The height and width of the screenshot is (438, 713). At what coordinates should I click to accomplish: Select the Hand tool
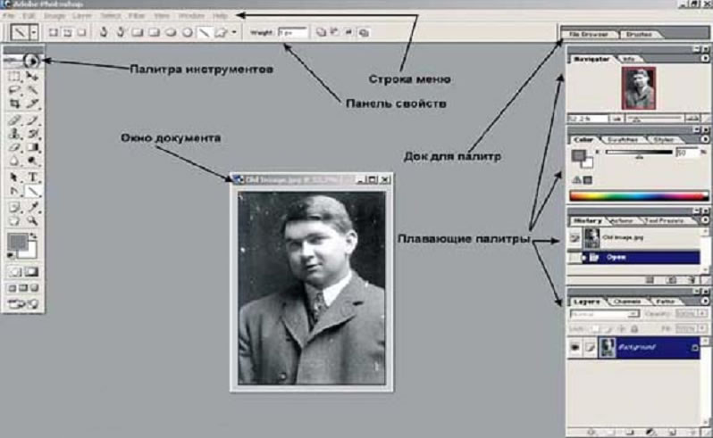(x=14, y=221)
